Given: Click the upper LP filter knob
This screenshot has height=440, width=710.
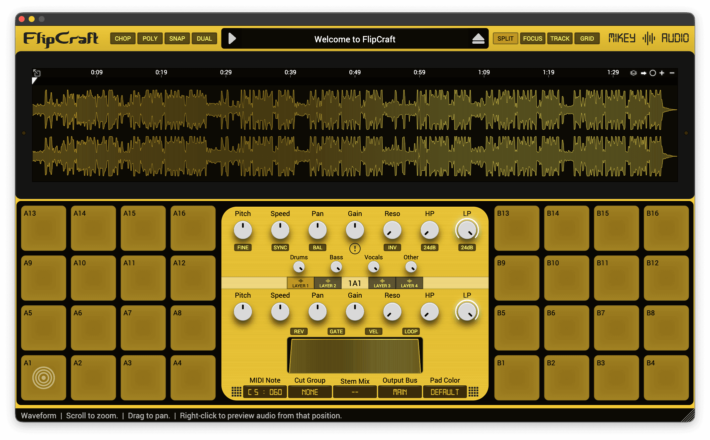Looking at the screenshot, I should [467, 230].
